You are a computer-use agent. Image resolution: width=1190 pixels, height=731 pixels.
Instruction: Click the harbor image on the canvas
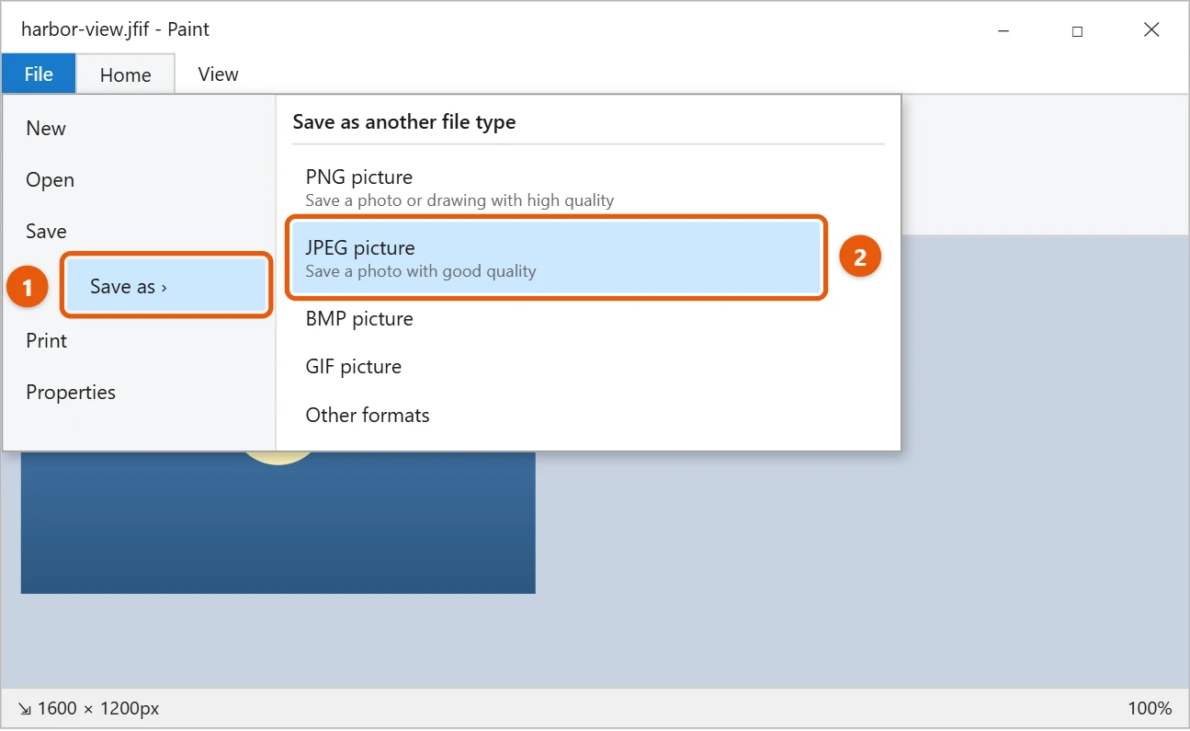(278, 522)
